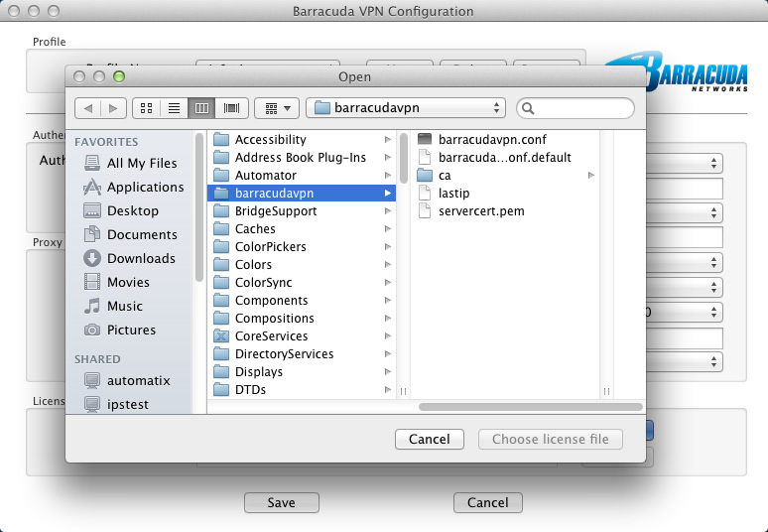Open Pictures from Favorites

(x=119, y=330)
